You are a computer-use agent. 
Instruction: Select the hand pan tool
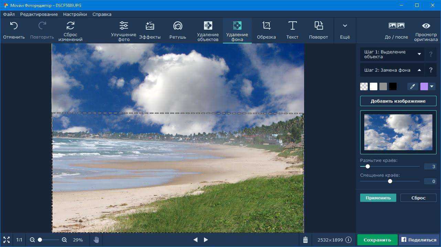point(96,240)
